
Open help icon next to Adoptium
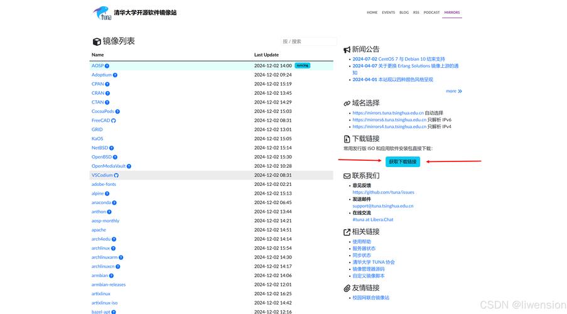[x=115, y=75]
